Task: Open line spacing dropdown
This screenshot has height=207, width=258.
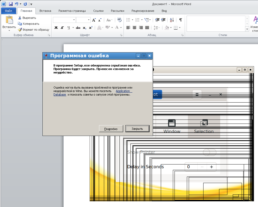Action: [x=157, y=28]
